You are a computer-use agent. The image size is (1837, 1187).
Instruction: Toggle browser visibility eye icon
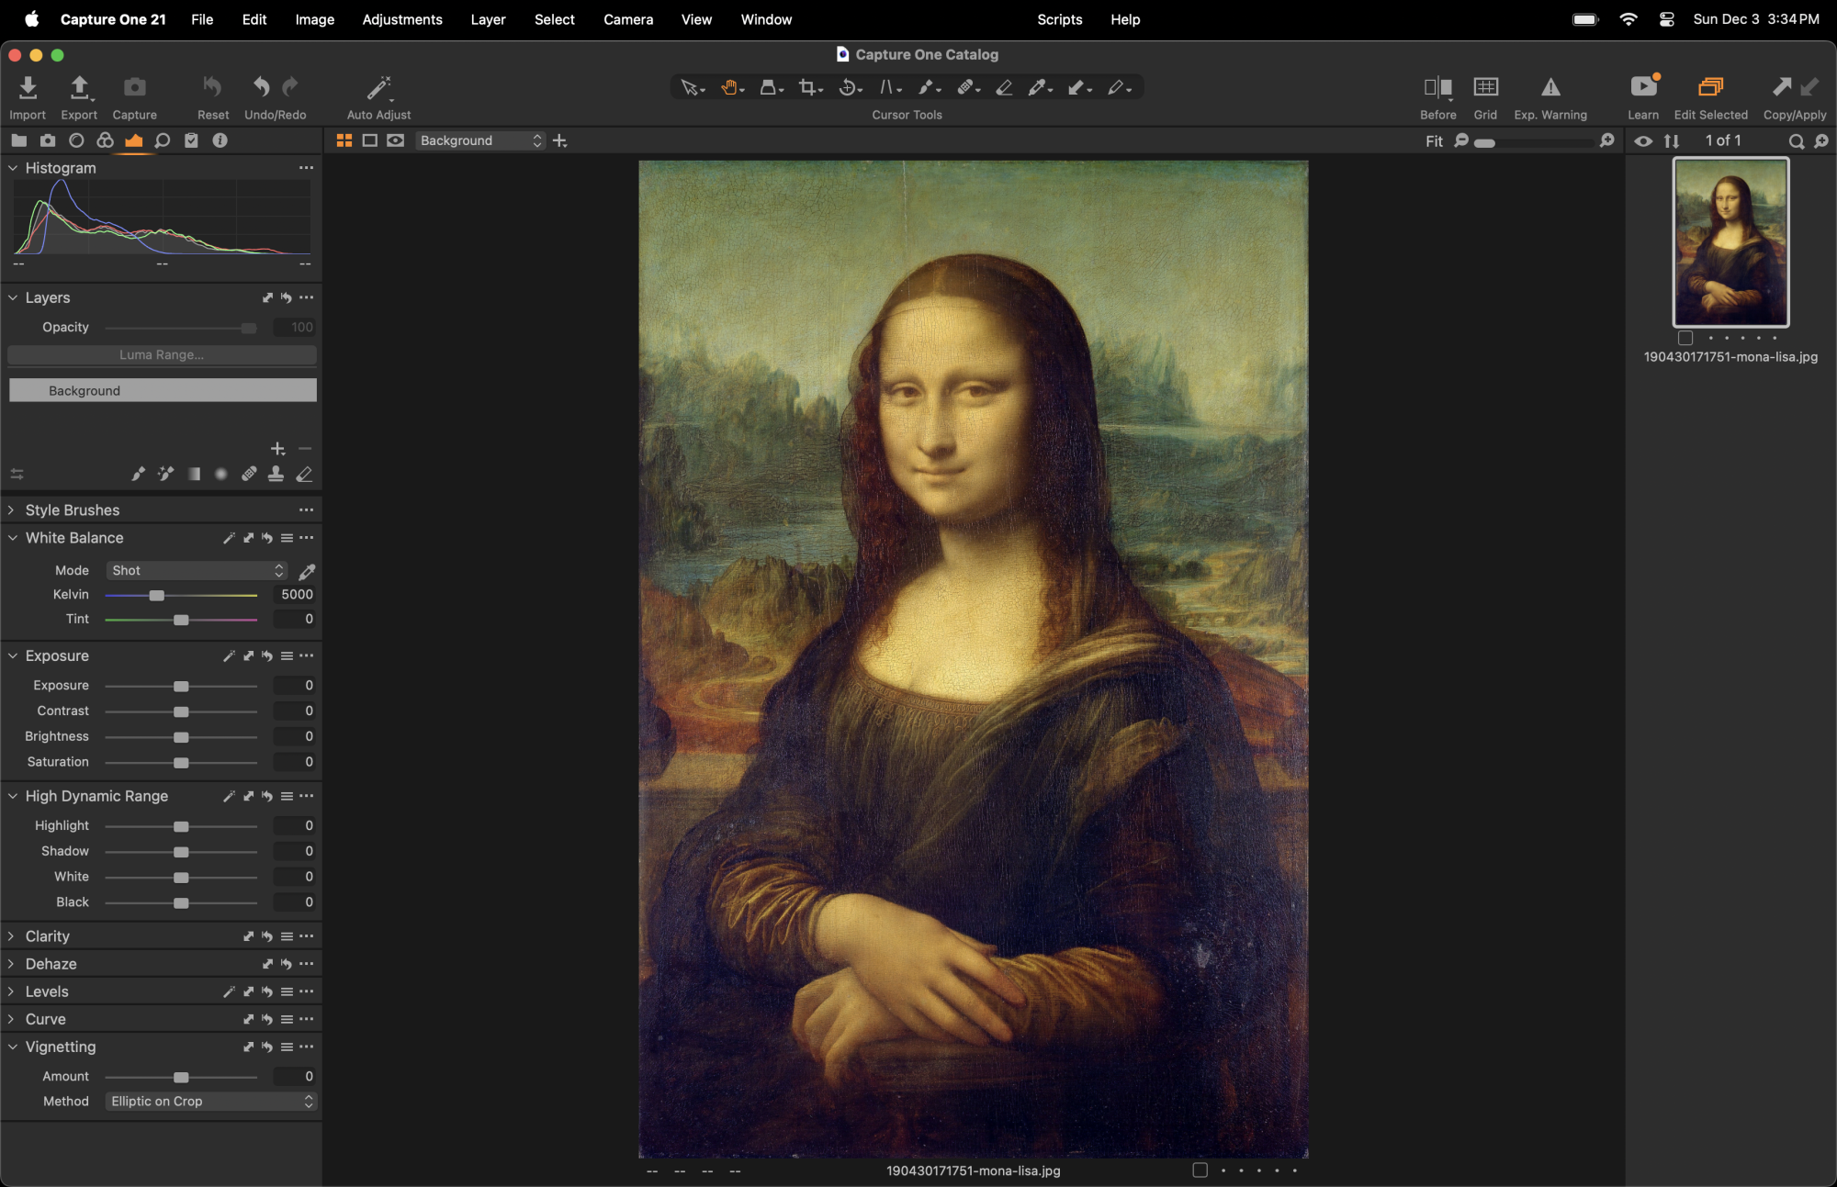[1643, 141]
